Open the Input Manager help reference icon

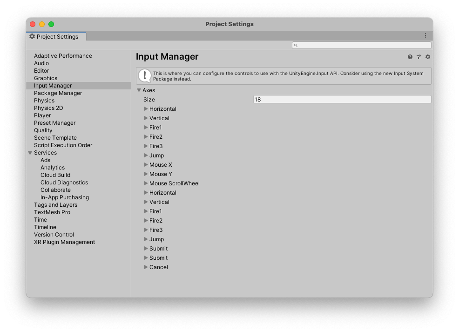410,57
